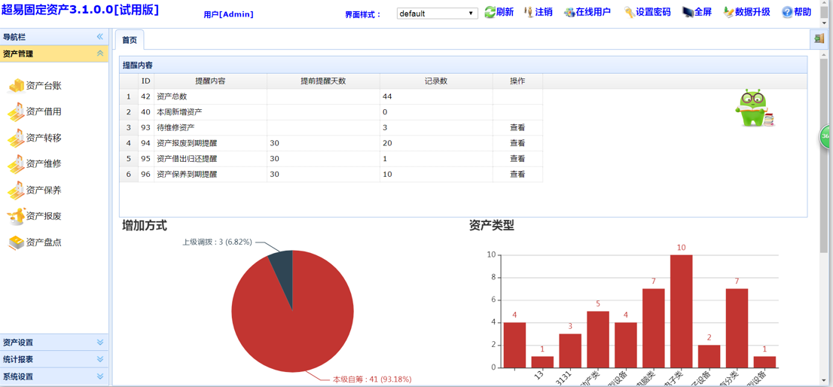
Task: Click the 刷新 refresh icon
Action: (490, 12)
